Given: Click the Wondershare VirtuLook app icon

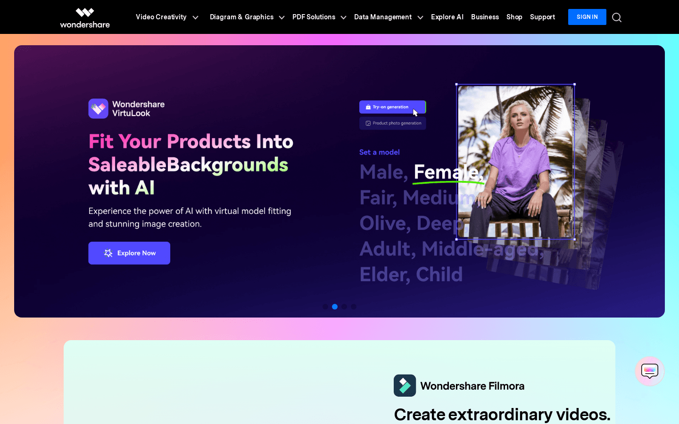Looking at the screenshot, I should pyautogui.click(x=98, y=108).
